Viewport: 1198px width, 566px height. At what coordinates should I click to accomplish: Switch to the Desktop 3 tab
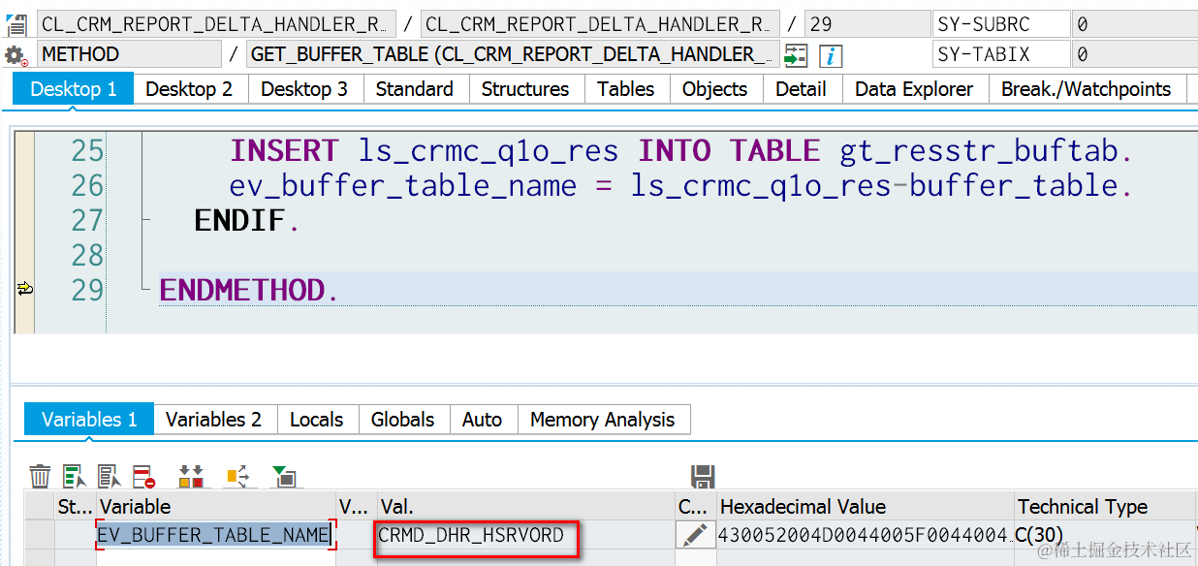(304, 89)
